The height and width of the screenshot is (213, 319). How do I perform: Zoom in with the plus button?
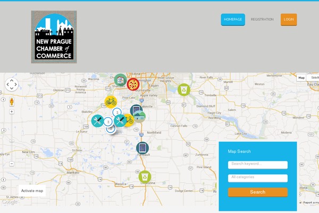(x=12, y=112)
